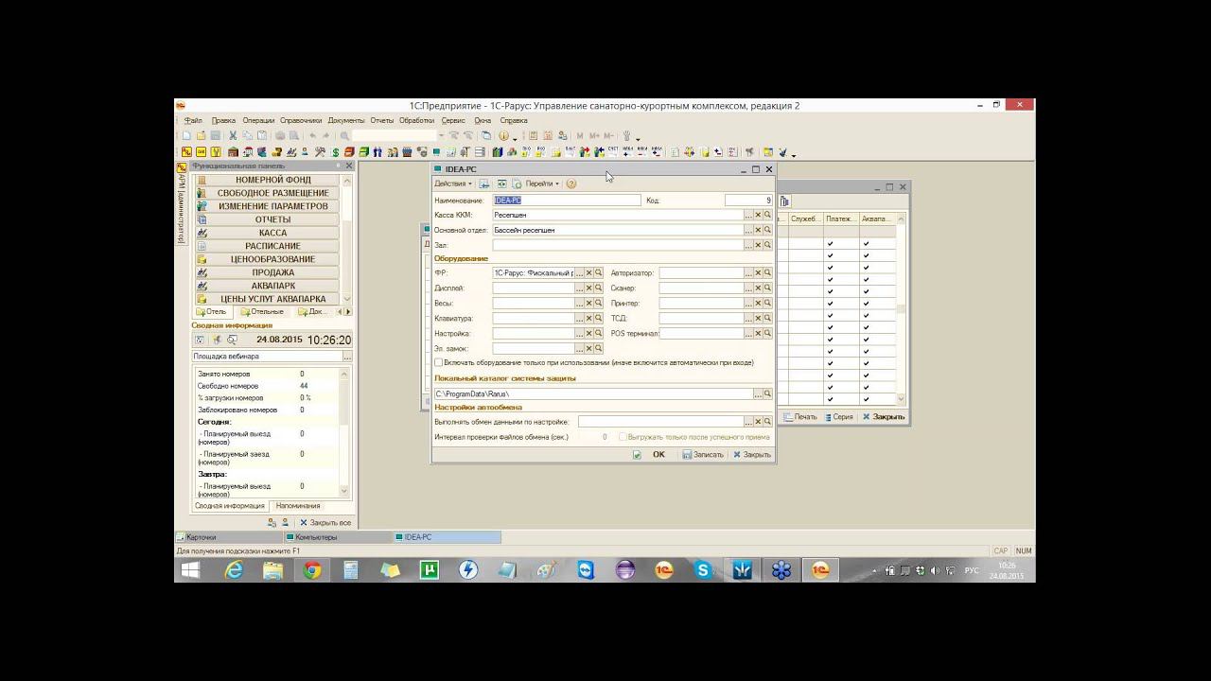This screenshot has height=681, width=1211.
Task: Click ellipsis selector for Дисплей field
Action: (x=579, y=288)
